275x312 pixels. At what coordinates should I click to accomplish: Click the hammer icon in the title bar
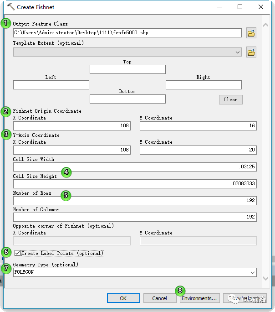pos(10,7)
